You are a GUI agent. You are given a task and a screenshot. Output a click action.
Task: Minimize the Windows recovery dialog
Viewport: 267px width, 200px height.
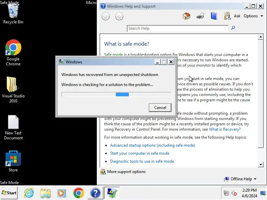157,62
